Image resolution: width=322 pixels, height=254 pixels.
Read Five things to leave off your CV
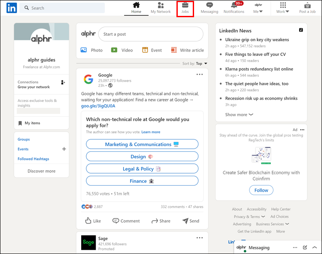point(255,54)
